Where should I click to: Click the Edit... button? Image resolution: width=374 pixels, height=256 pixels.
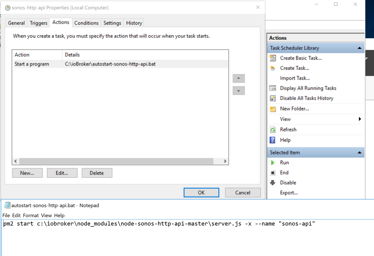click(x=62, y=173)
